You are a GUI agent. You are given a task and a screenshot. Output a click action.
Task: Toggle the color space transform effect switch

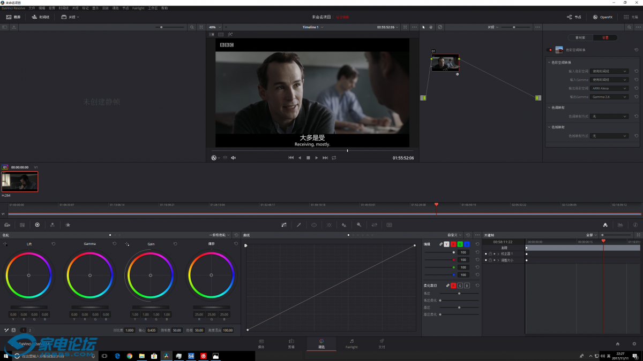pos(550,50)
